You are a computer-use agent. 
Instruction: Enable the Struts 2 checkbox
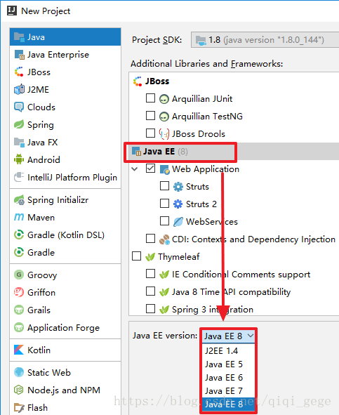pos(165,204)
